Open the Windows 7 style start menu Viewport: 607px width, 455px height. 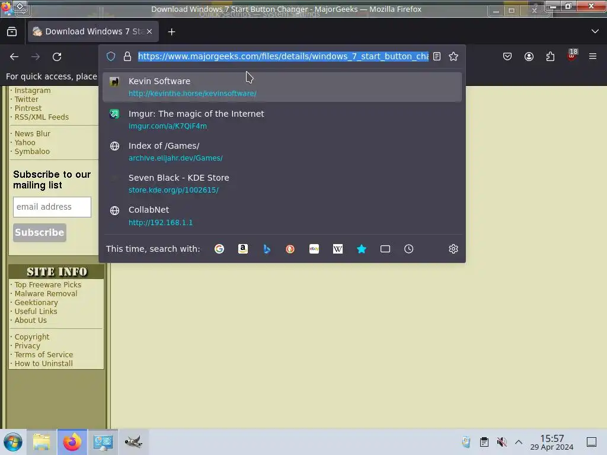[x=13, y=442]
